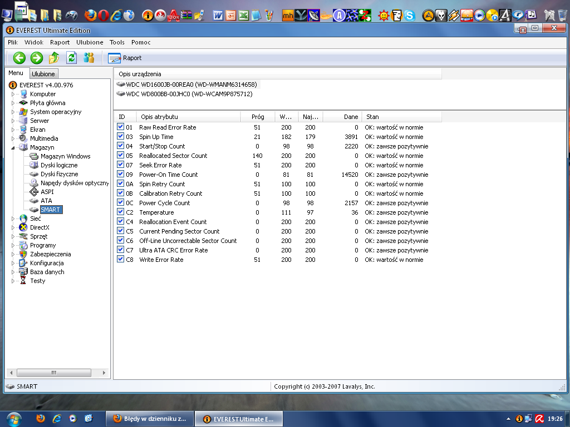Viewport: 570px width, 427px height.
Task: Toggle the Spin Up Time checkbox
Action: pos(120,136)
